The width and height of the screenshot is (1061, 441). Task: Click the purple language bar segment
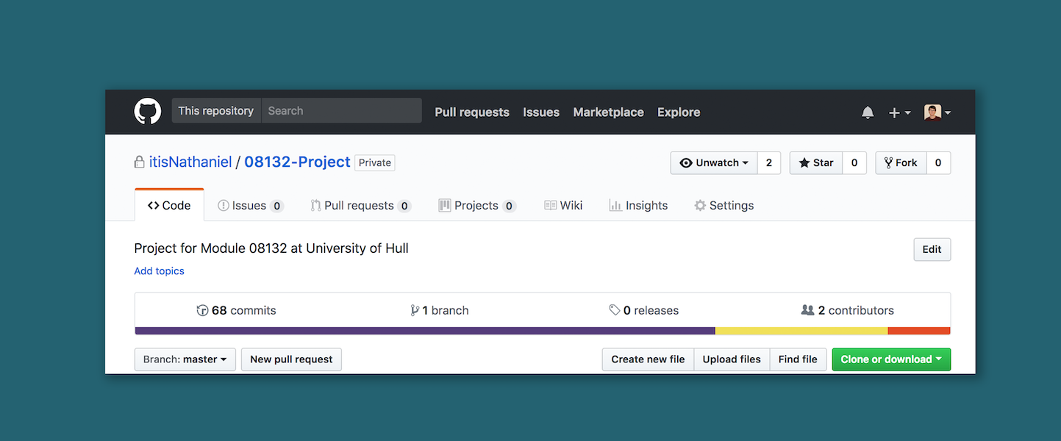424,331
